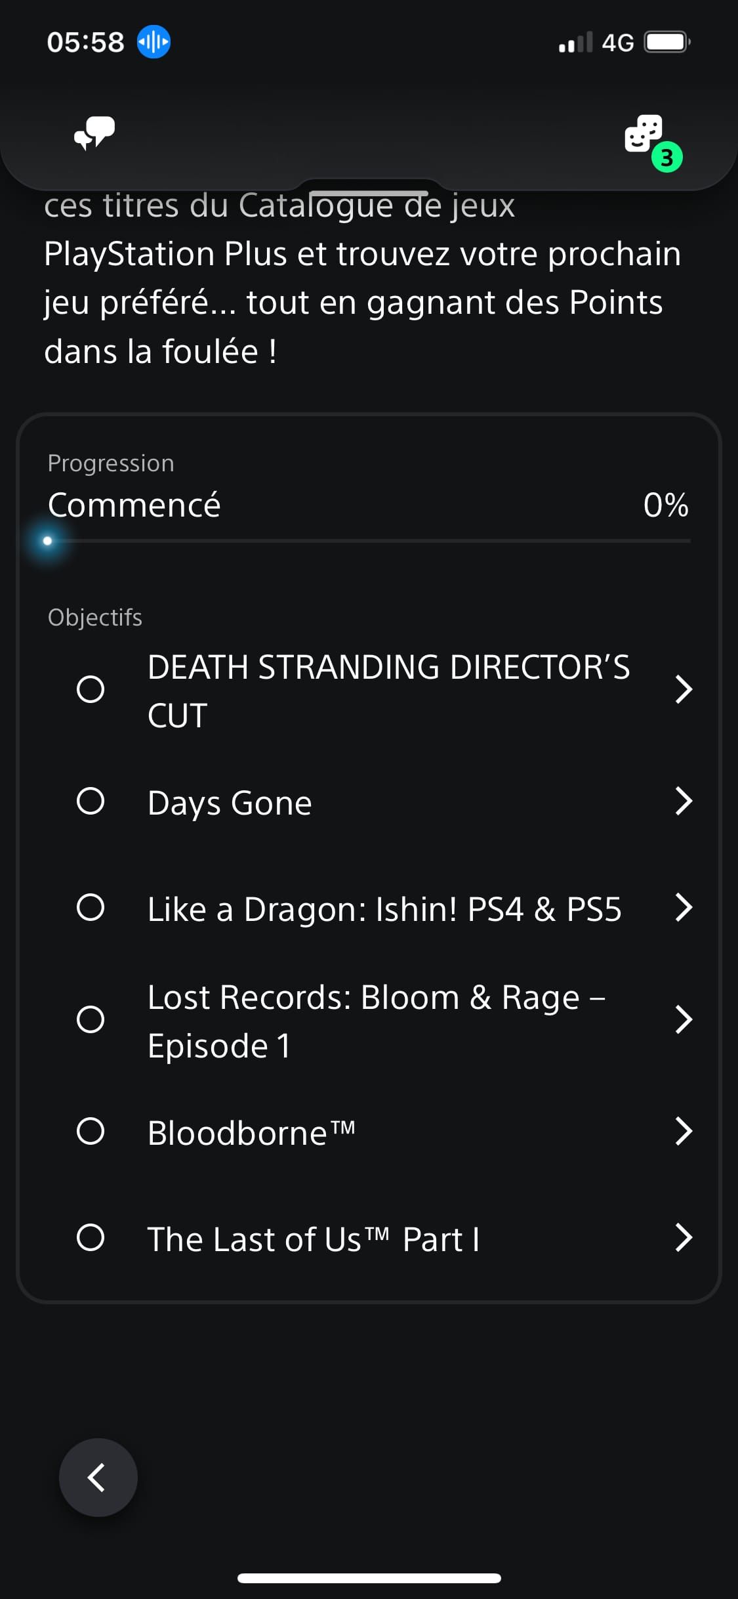Open the chat messages icon

point(94,133)
